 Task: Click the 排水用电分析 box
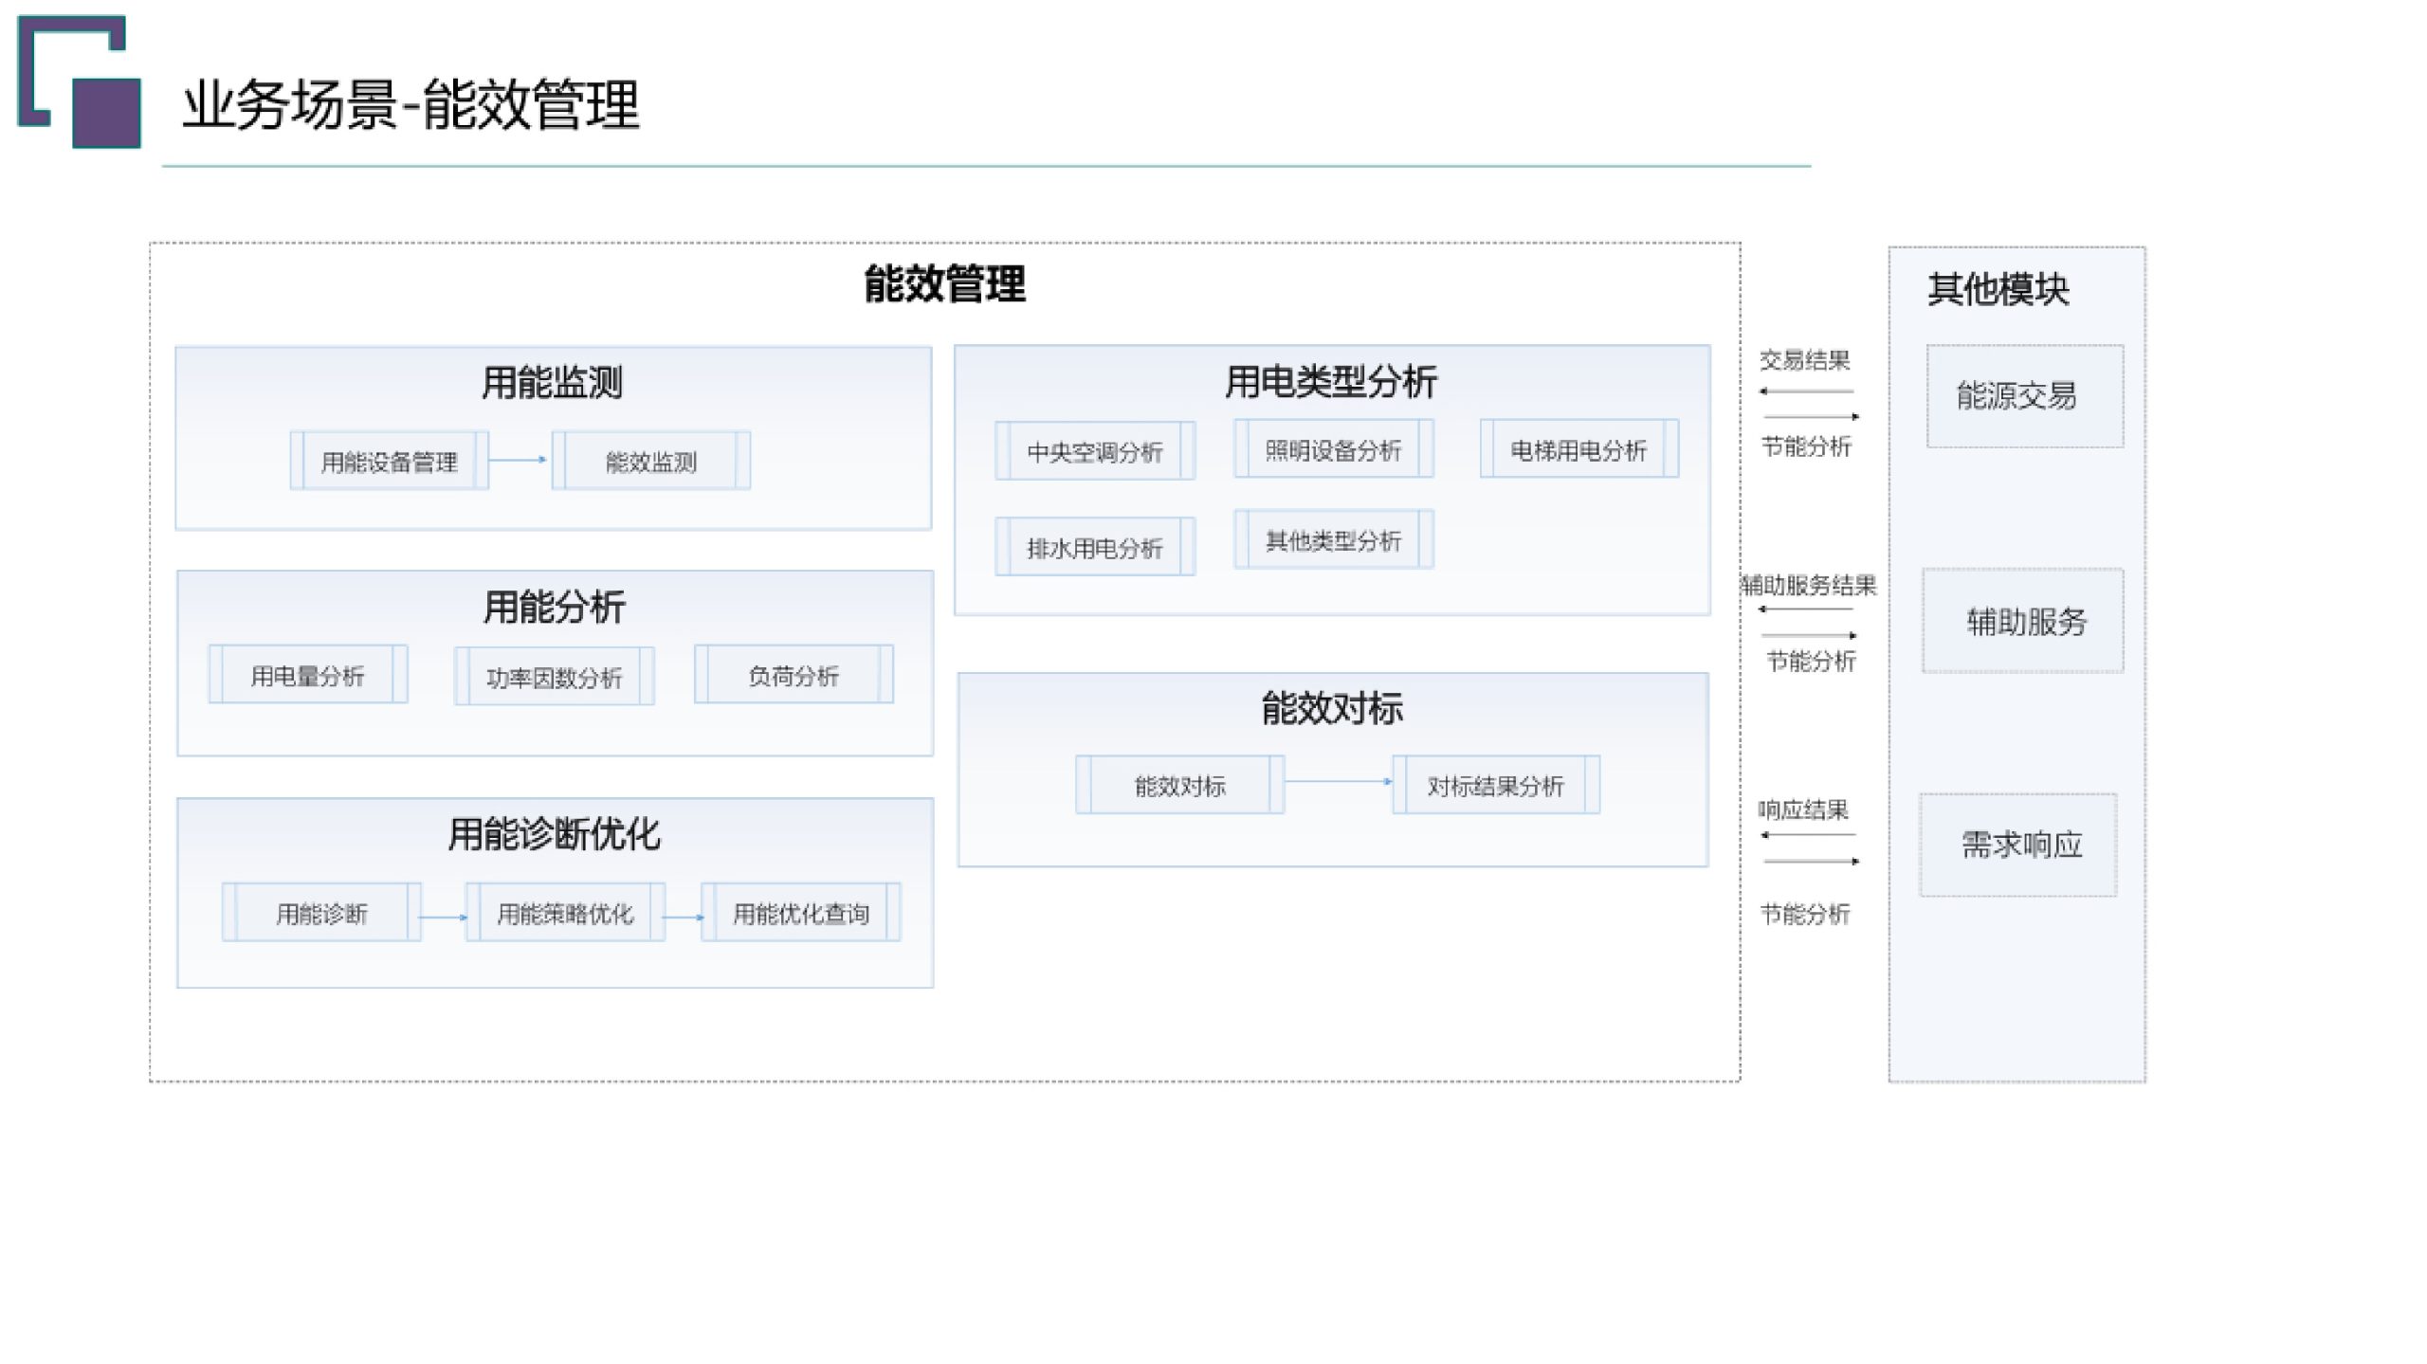pos(1096,545)
